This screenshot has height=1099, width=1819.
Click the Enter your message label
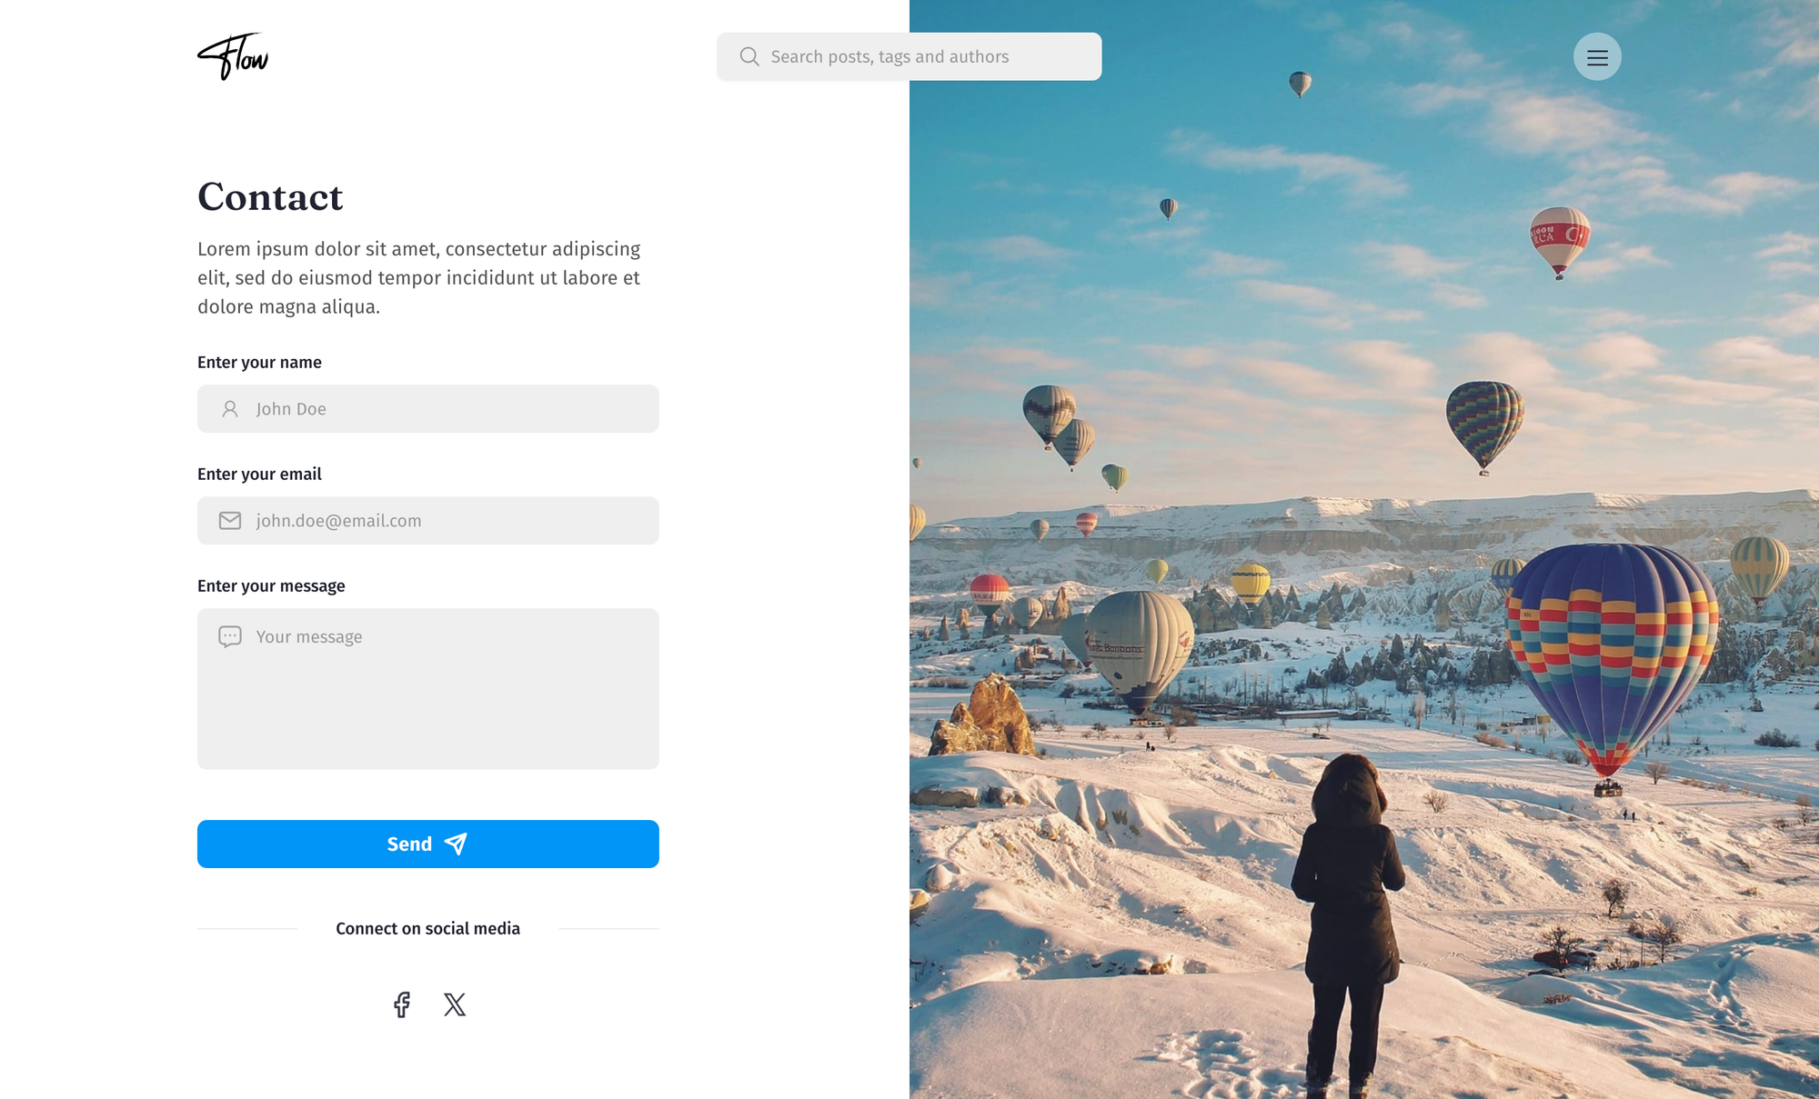271,585
